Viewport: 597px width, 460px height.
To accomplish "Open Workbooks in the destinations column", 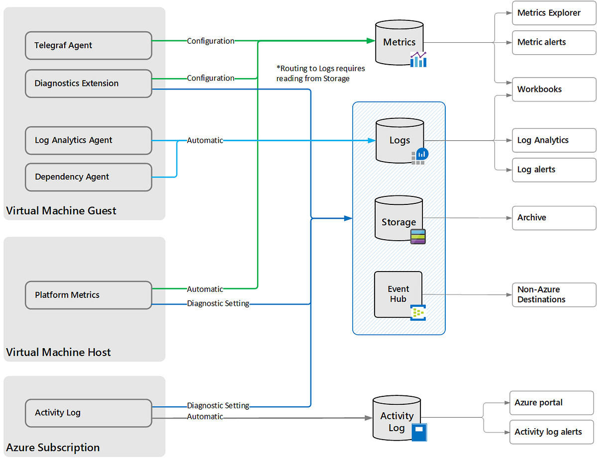I will [554, 89].
